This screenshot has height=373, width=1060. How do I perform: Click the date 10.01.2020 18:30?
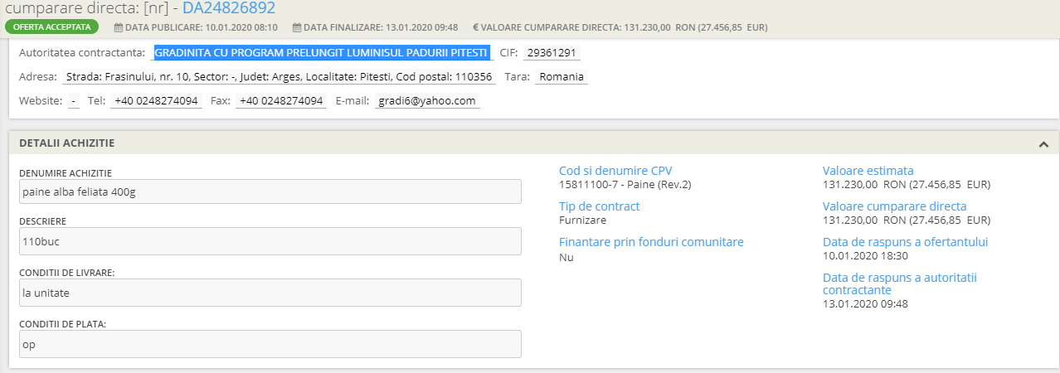[865, 257]
